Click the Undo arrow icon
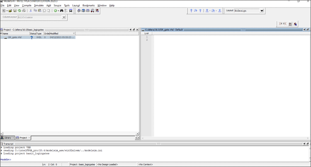This screenshot has width=311, height=167. (x=44, y=11)
